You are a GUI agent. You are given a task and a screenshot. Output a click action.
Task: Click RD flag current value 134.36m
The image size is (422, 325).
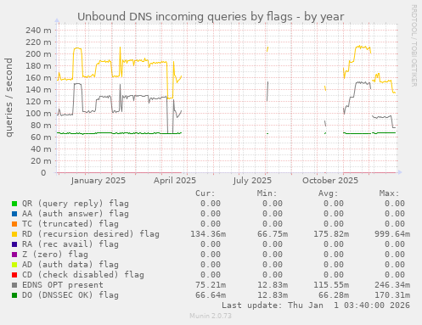coord(208,234)
